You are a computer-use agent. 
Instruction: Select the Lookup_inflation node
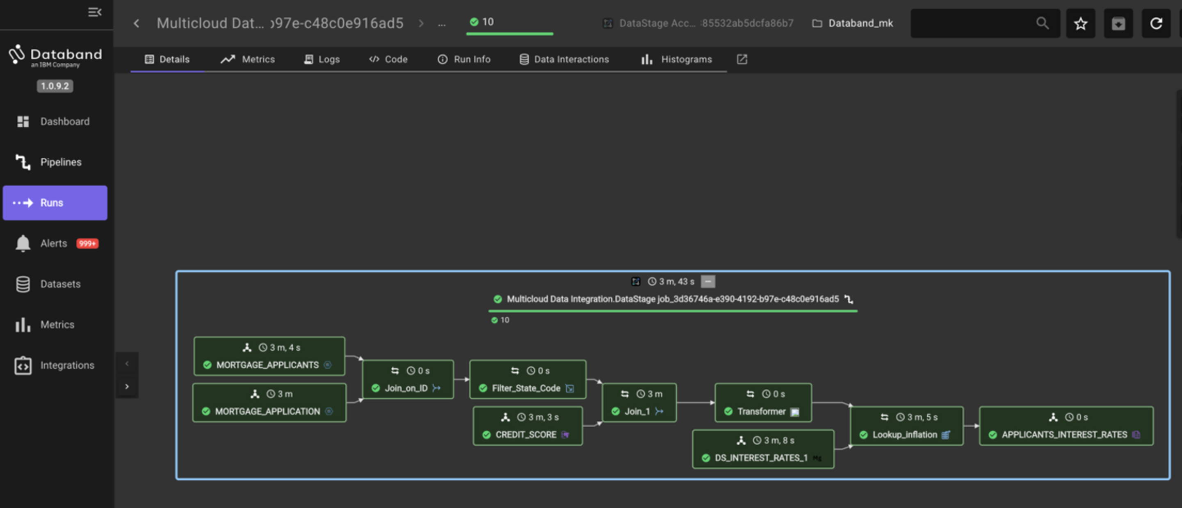(907, 426)
